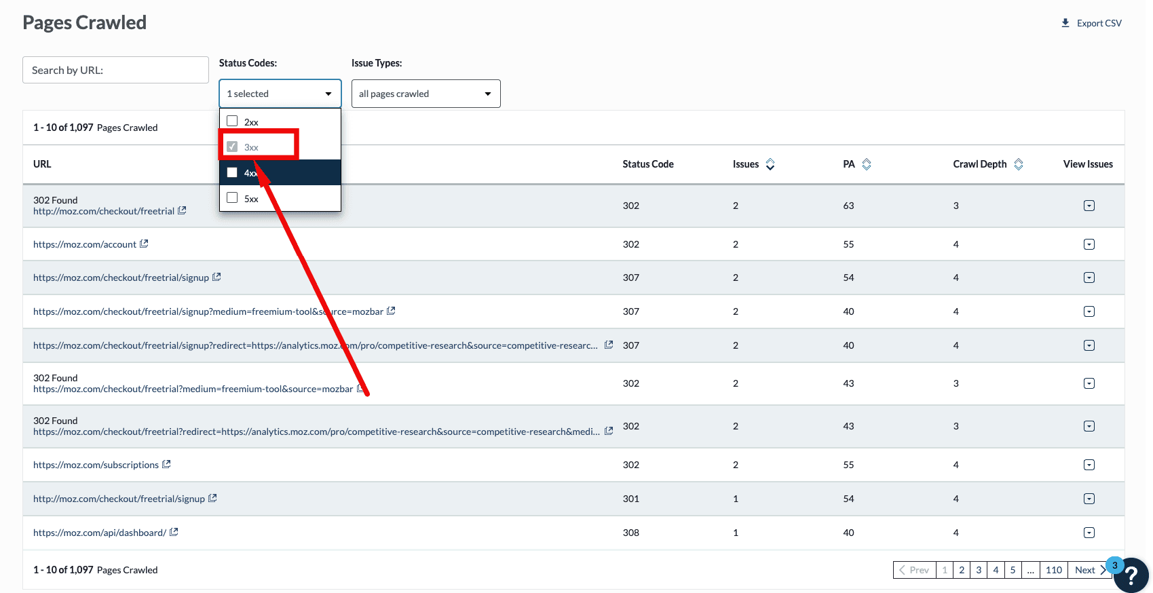Open the moz.com/checkout/freetrial/signup link
Image resolution: width=1153 pixels, height=593 pixels.
[x=121, y=278]
